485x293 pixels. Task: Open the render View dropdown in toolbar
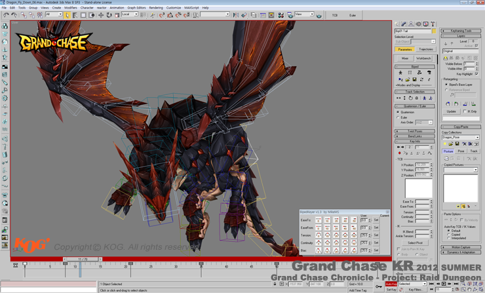[x=304, y=14]
